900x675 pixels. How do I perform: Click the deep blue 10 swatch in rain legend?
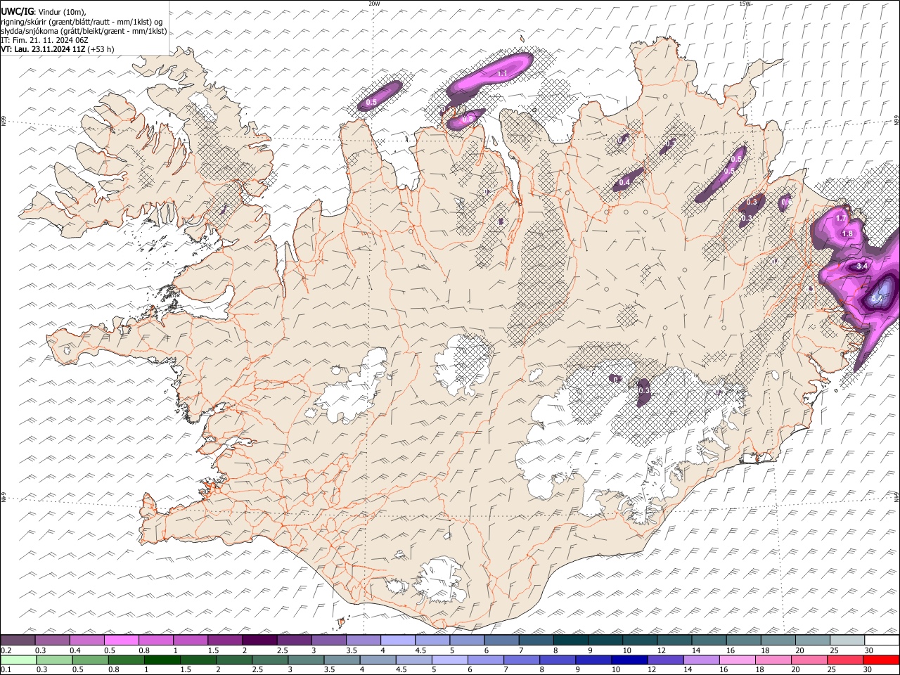tap(629, 660)
